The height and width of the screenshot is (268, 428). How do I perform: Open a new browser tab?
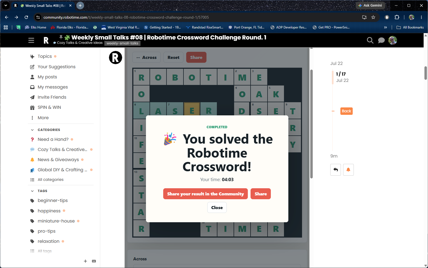point(80,5)
